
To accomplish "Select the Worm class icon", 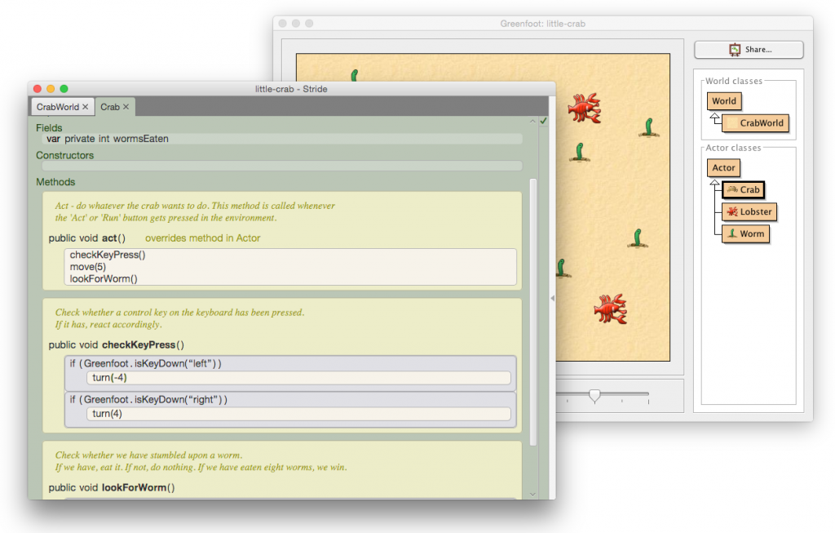I will 746,233.
